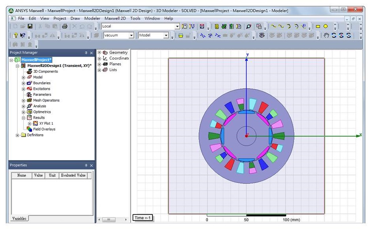Viewport: 372px width, 234px height.
Task: Open the Maxwell 2D menu
Action: [115, 18]
